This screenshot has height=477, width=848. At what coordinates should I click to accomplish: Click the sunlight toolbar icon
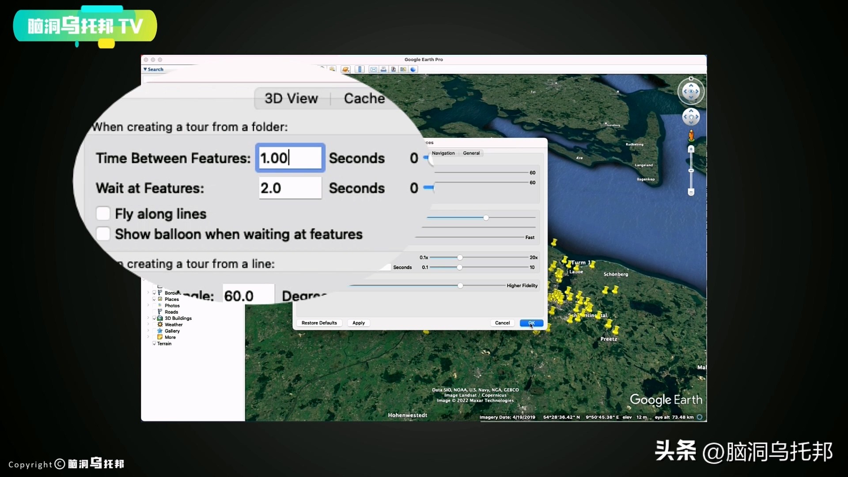pos(332,69)
